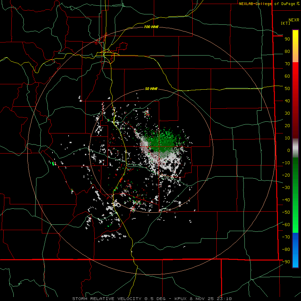Click the NEXR label at top right

(294, 20)
